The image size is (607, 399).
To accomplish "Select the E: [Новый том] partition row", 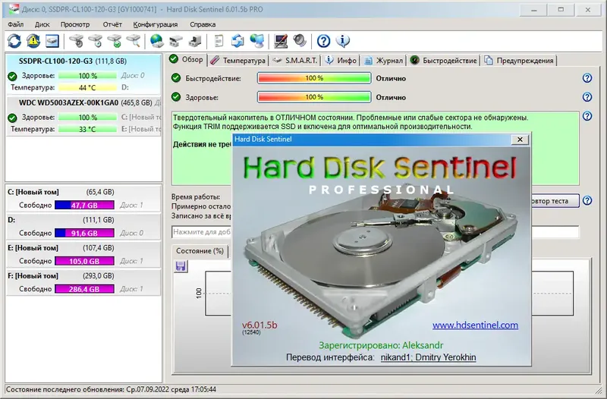I will tap(83, 254).
